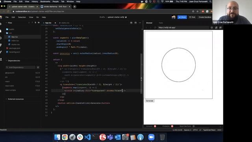252x142 pixels.
Task: Expand the public folder
Action: 10,29
